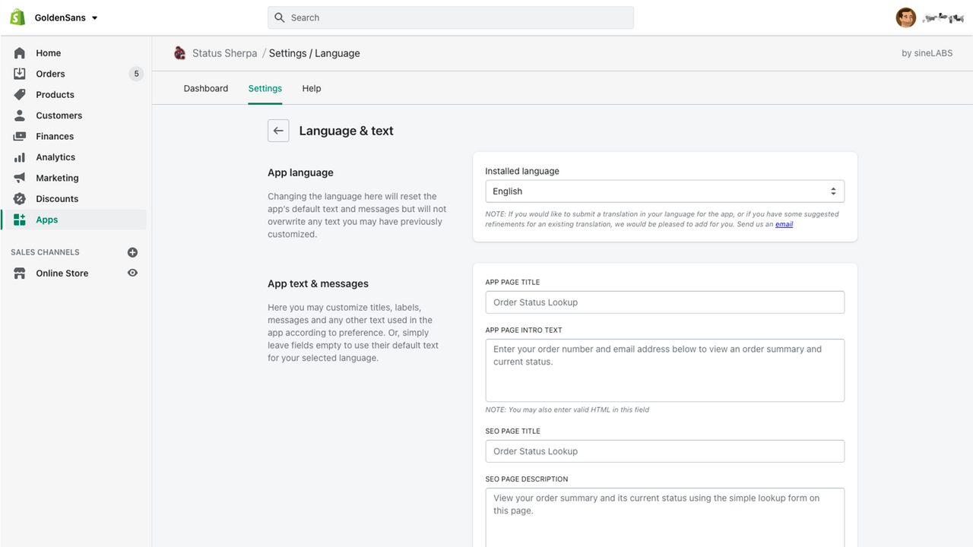Image resolution: width=973 pixels, height=547 pixels.
Task: Click the orders count badge 5
Action: (x=136, y=74)
